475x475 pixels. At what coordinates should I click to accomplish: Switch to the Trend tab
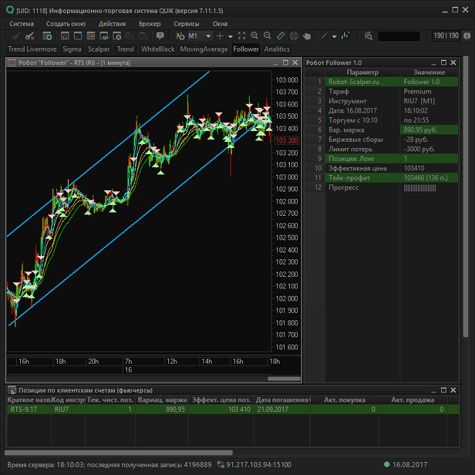point(126,49)
